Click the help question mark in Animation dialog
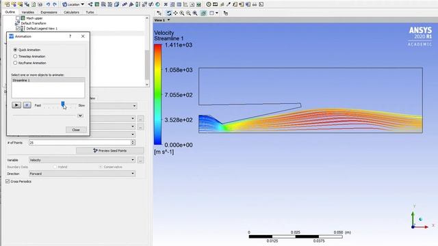The height and width of the screenshot is (246, 438). 70,36
